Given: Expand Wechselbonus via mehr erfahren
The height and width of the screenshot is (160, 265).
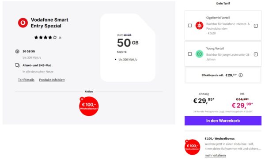Looking at the screenshot, I should click(215, 156).
